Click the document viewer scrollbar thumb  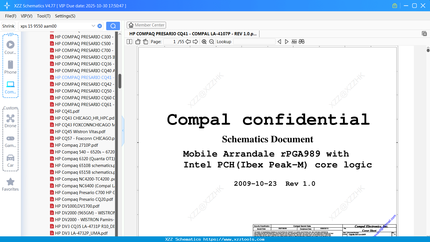click(x=428, y=50)
